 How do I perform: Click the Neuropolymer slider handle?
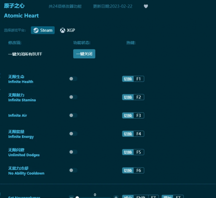click(77, 197)
